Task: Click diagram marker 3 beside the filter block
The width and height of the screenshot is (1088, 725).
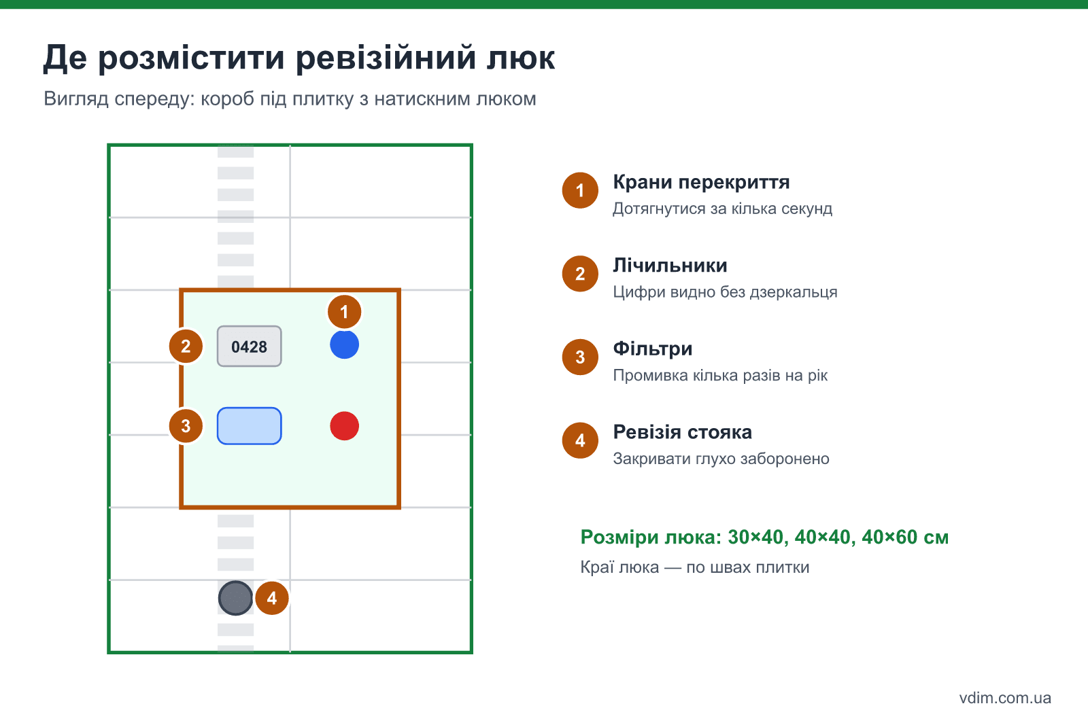Action: [x=186, y=426]
